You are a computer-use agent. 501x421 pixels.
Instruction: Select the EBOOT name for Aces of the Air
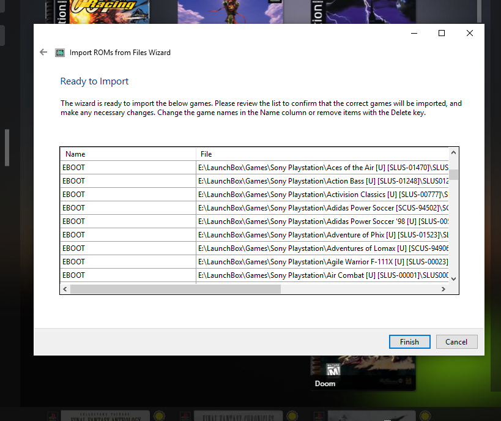coord(128,168)
